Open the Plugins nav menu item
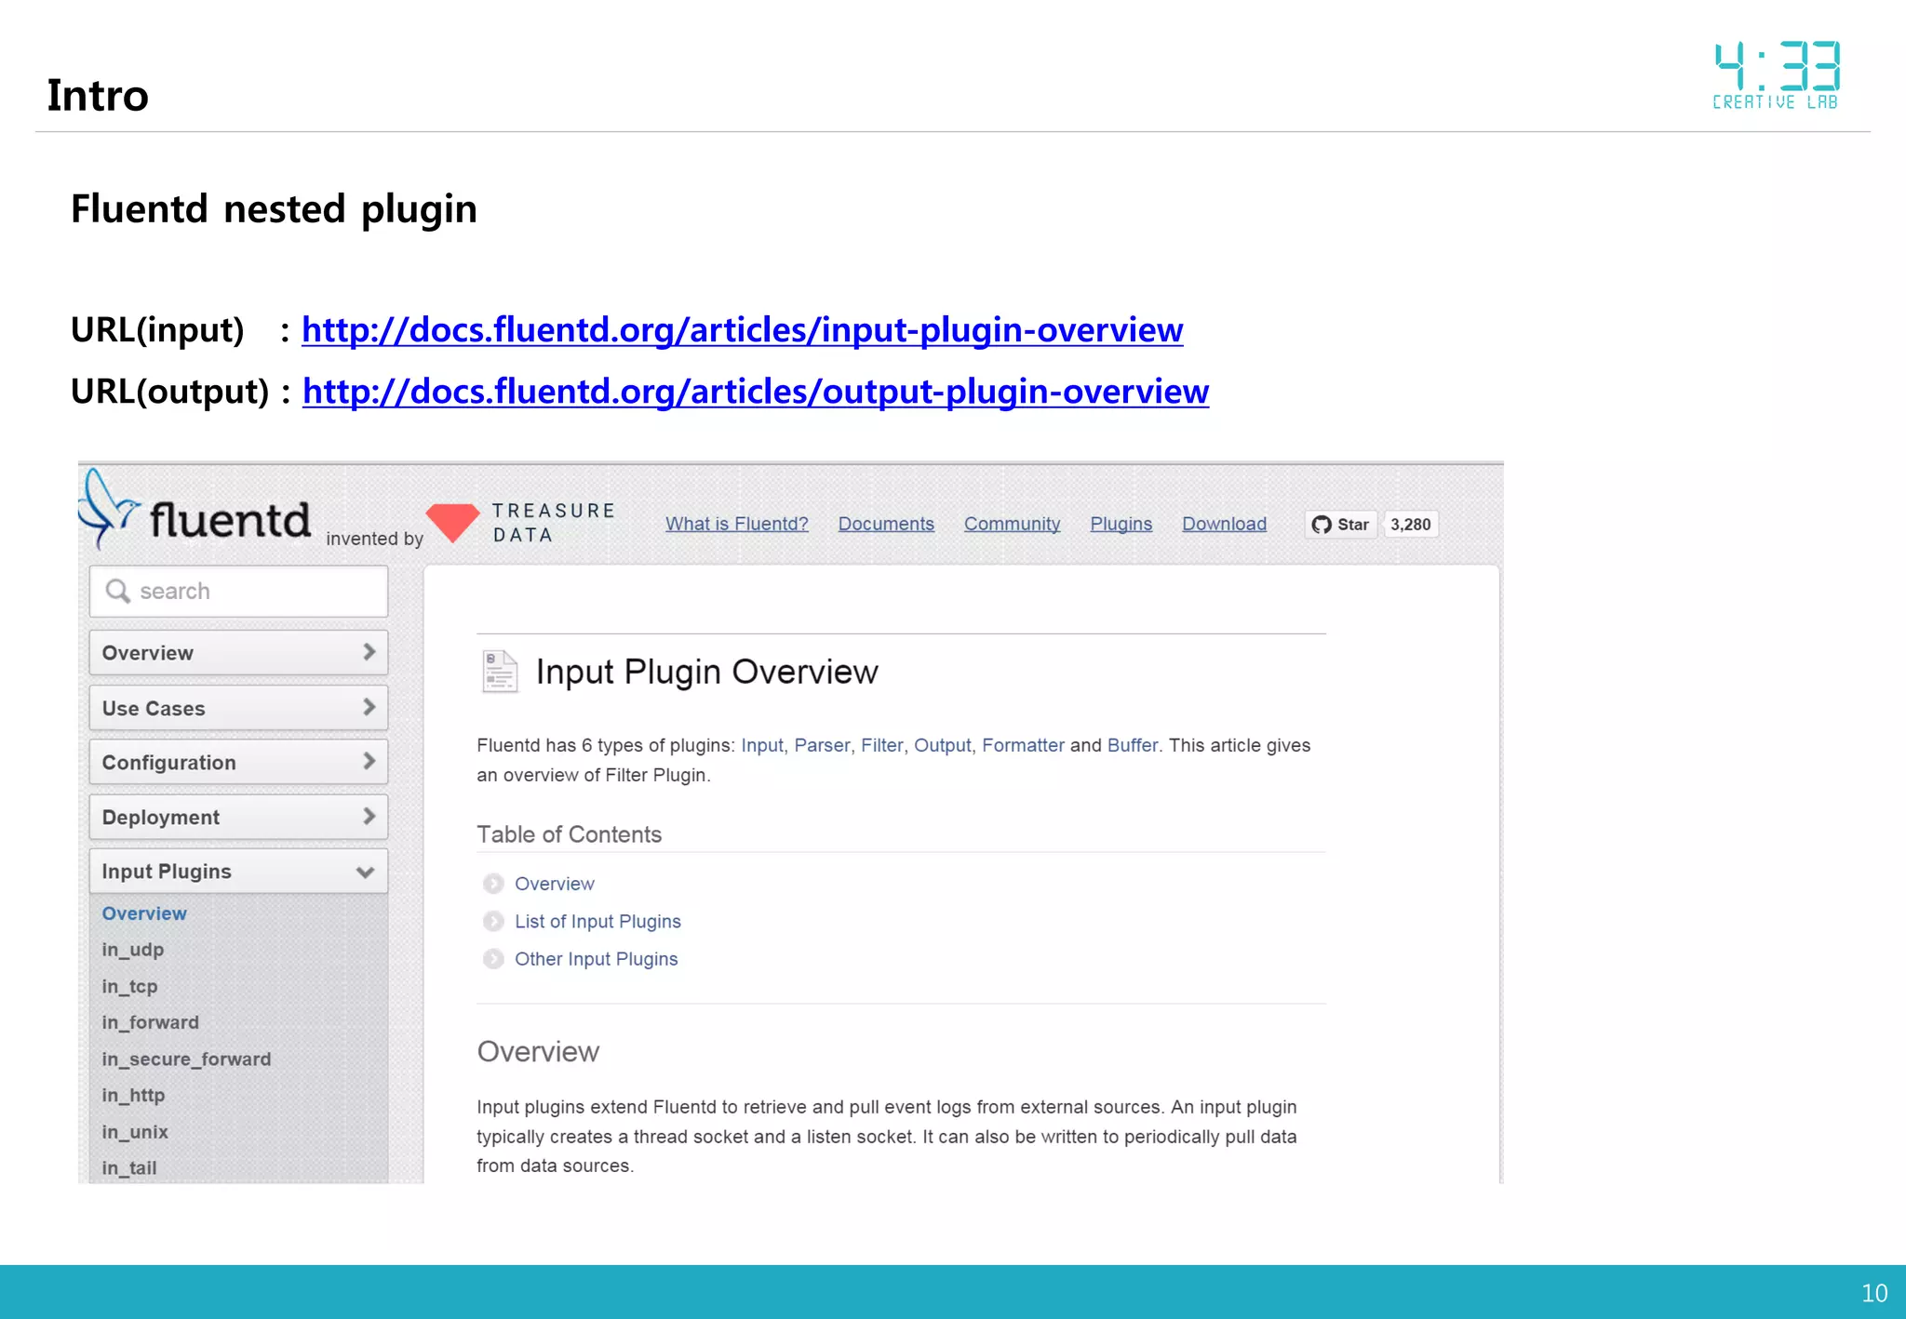Viewport: 1906px width, 1319px height. click(1121, 524)
